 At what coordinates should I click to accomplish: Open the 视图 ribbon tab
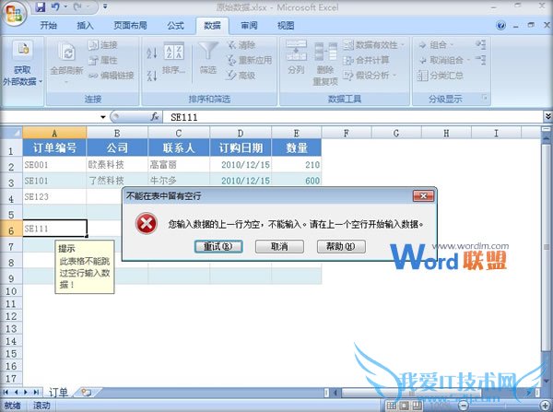coord(286,26)
